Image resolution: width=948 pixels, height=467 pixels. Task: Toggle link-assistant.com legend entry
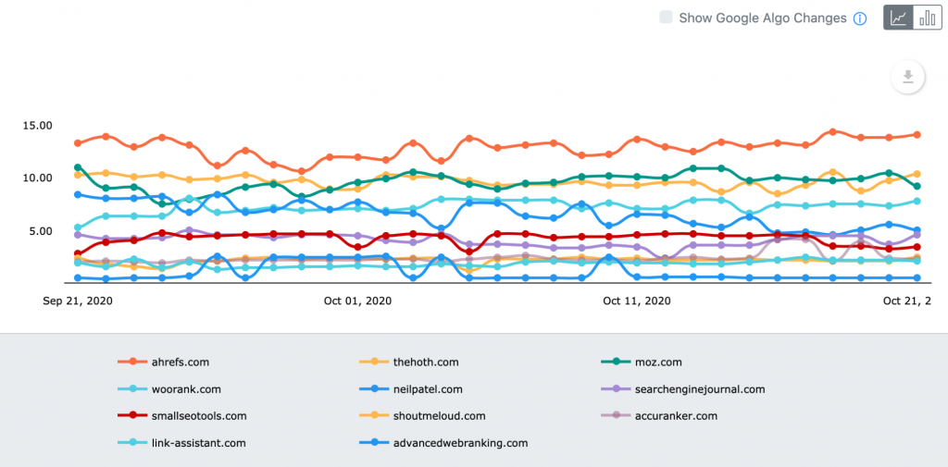pyautogui.click(x=181, y=443)
